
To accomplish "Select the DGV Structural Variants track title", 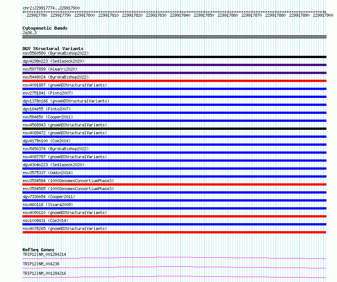I will [53, 49].
